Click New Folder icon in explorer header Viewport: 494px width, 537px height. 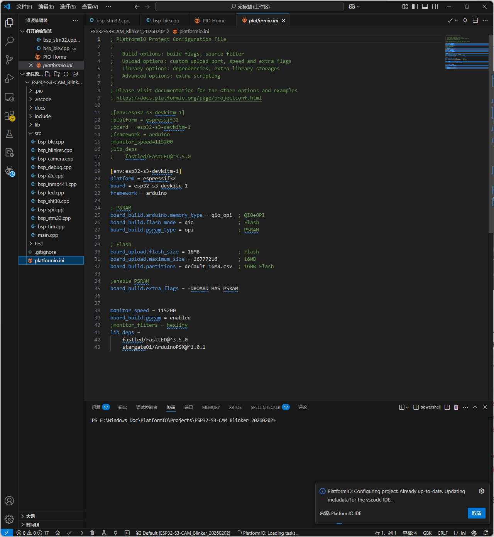pyautogui.click(x=57, y=74)
